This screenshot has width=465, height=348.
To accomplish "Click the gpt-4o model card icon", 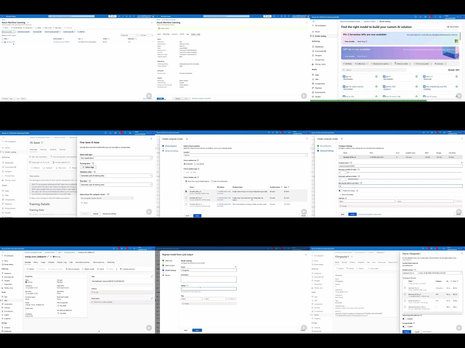I will point(344,77).
